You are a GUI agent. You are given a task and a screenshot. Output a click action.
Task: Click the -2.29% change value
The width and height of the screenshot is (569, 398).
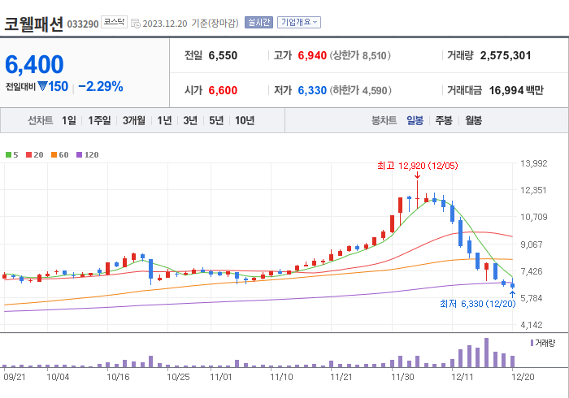point(101,87)
